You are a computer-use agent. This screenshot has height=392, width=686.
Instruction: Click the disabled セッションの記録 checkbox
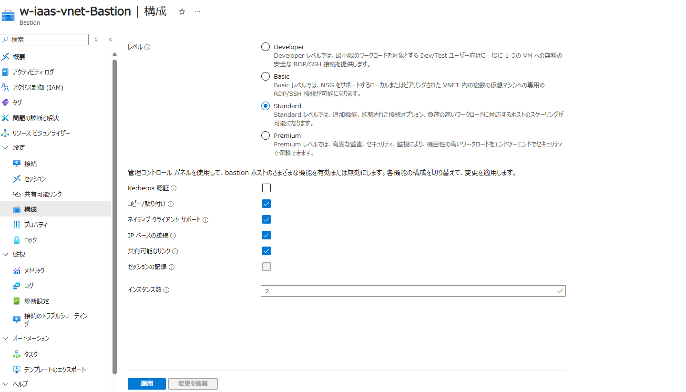click(266, 267)
